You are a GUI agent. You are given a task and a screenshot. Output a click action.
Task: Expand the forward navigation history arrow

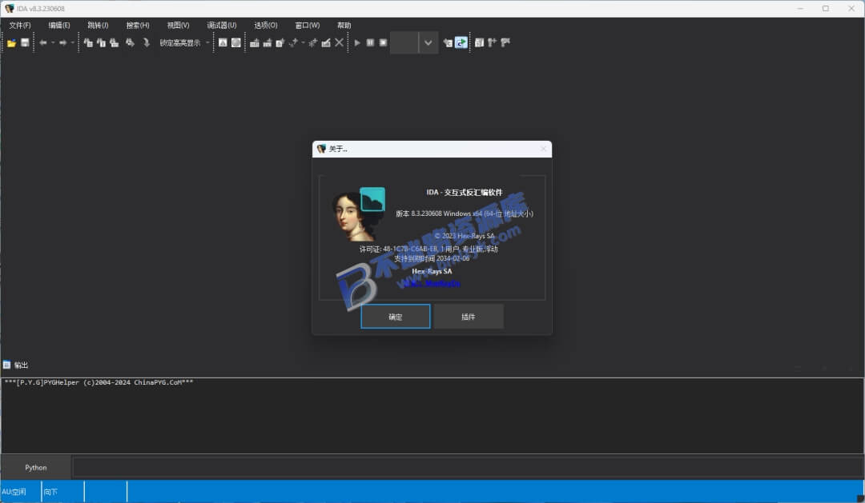72,42
